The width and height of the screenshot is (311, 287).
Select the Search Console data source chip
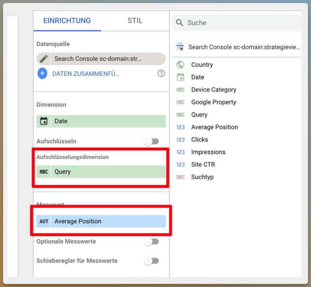pos(101,59)
